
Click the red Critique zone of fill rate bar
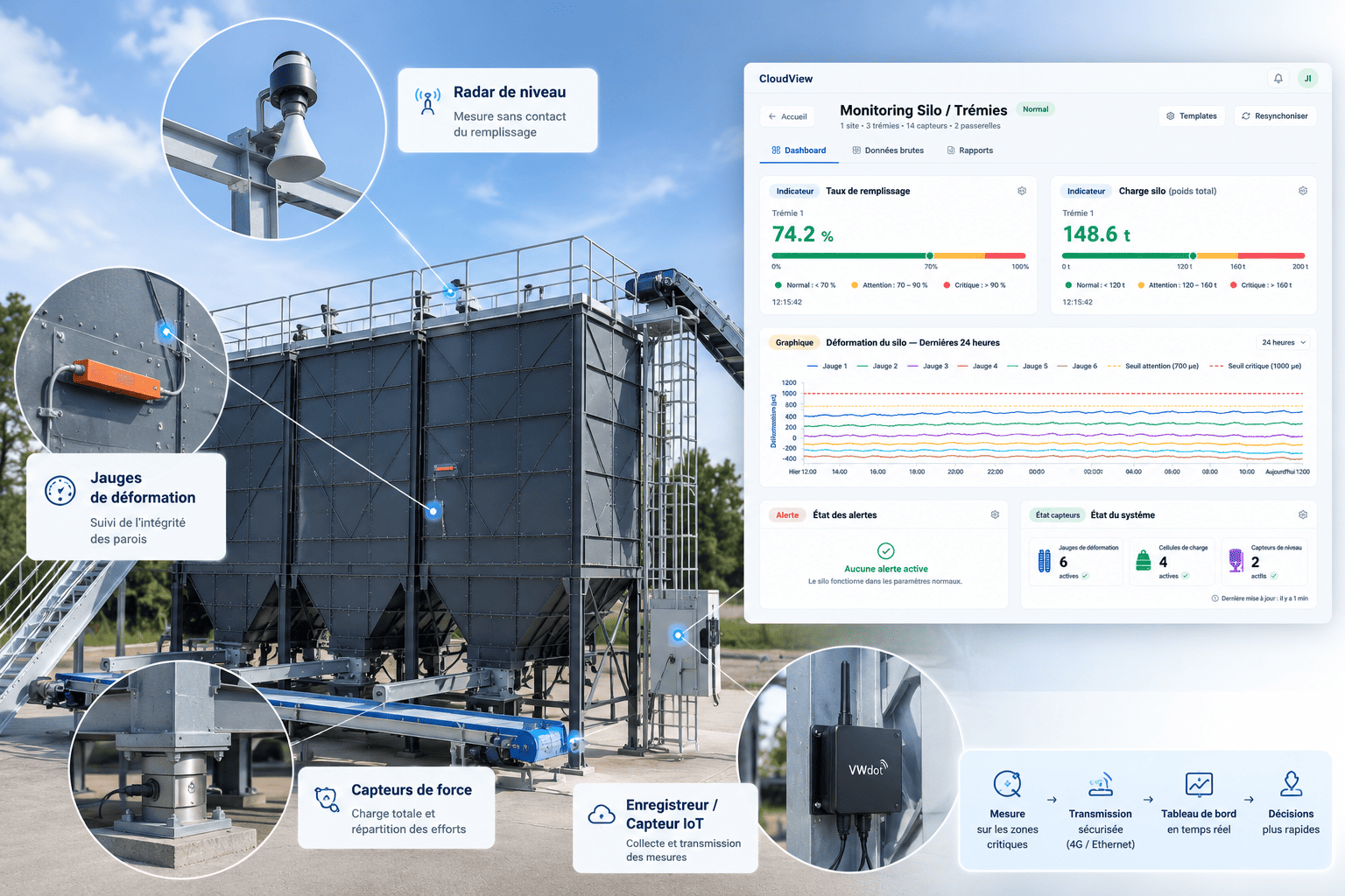pos(1005,255)
